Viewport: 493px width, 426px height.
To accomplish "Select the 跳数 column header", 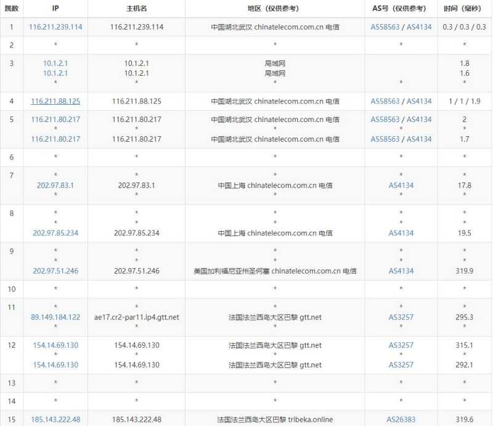I will coord(12,9).
